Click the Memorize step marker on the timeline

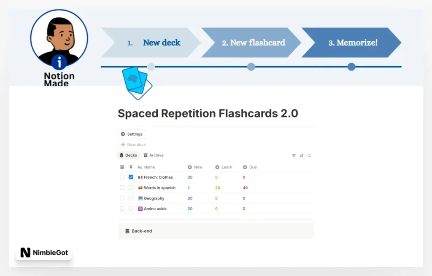tap(351, 67)
